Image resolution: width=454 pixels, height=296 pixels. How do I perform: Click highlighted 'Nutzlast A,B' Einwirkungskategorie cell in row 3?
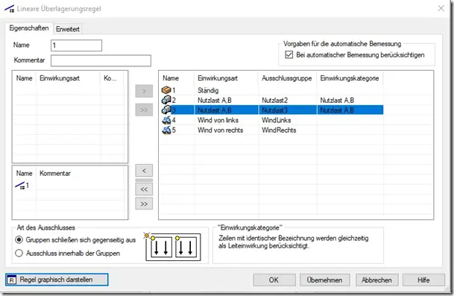(337, 110)
